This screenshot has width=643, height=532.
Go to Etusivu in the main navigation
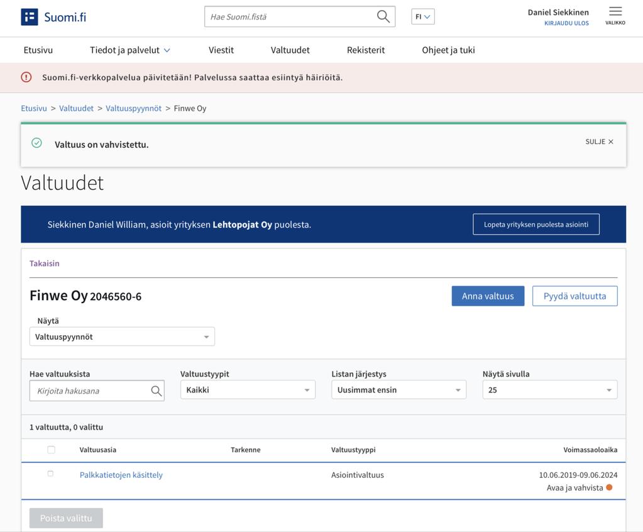(38, 50)
